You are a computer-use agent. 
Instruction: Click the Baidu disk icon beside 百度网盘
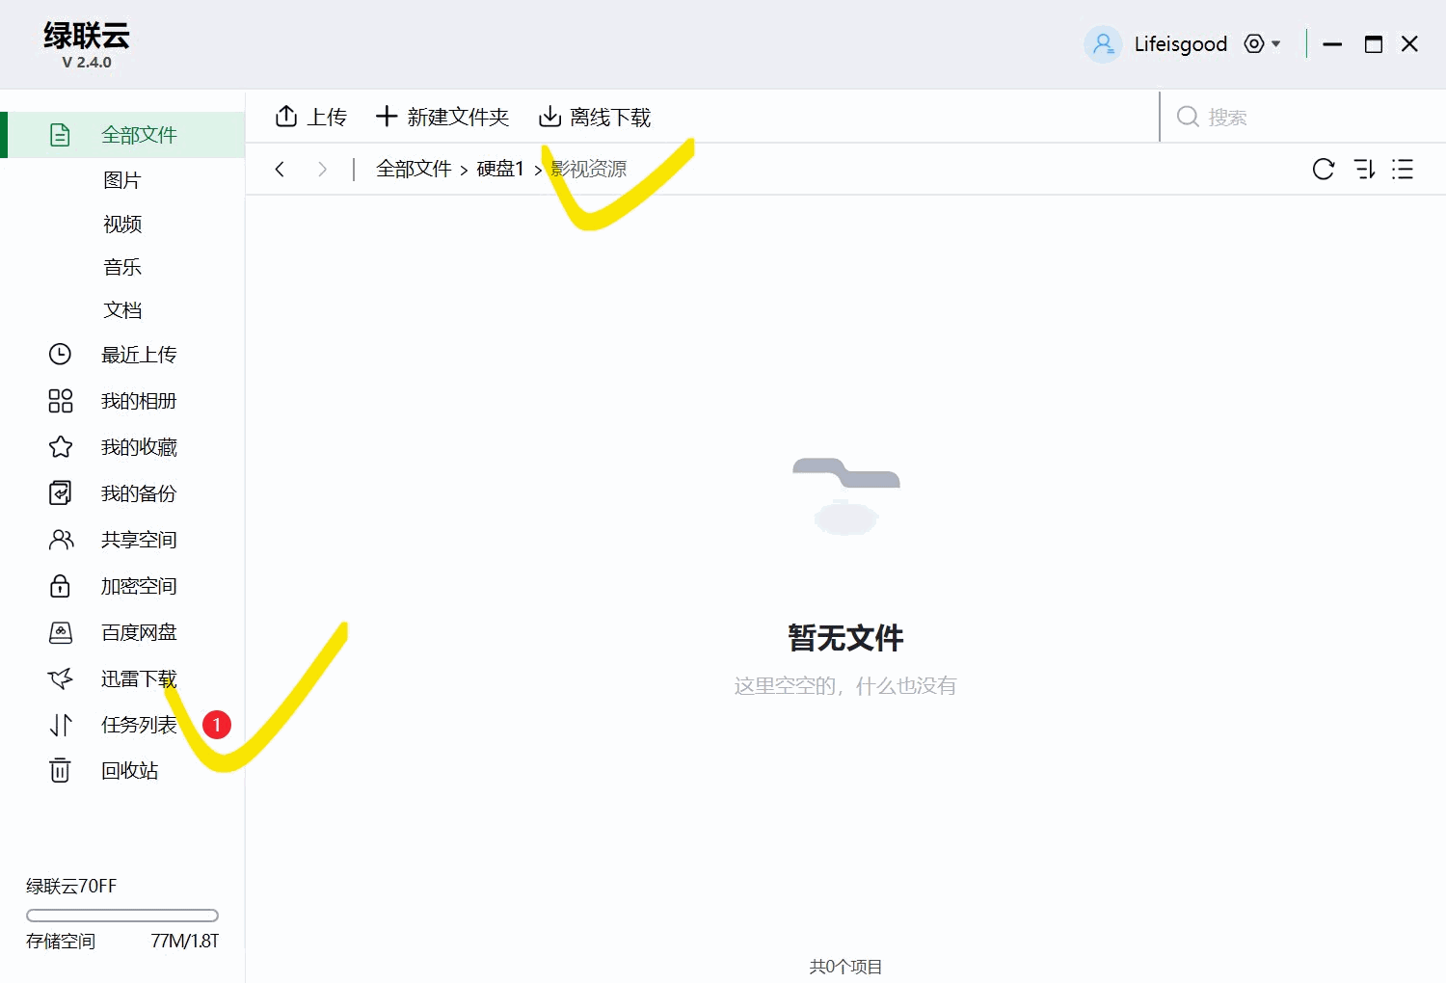pyautogui.click(x=60, y=632)
